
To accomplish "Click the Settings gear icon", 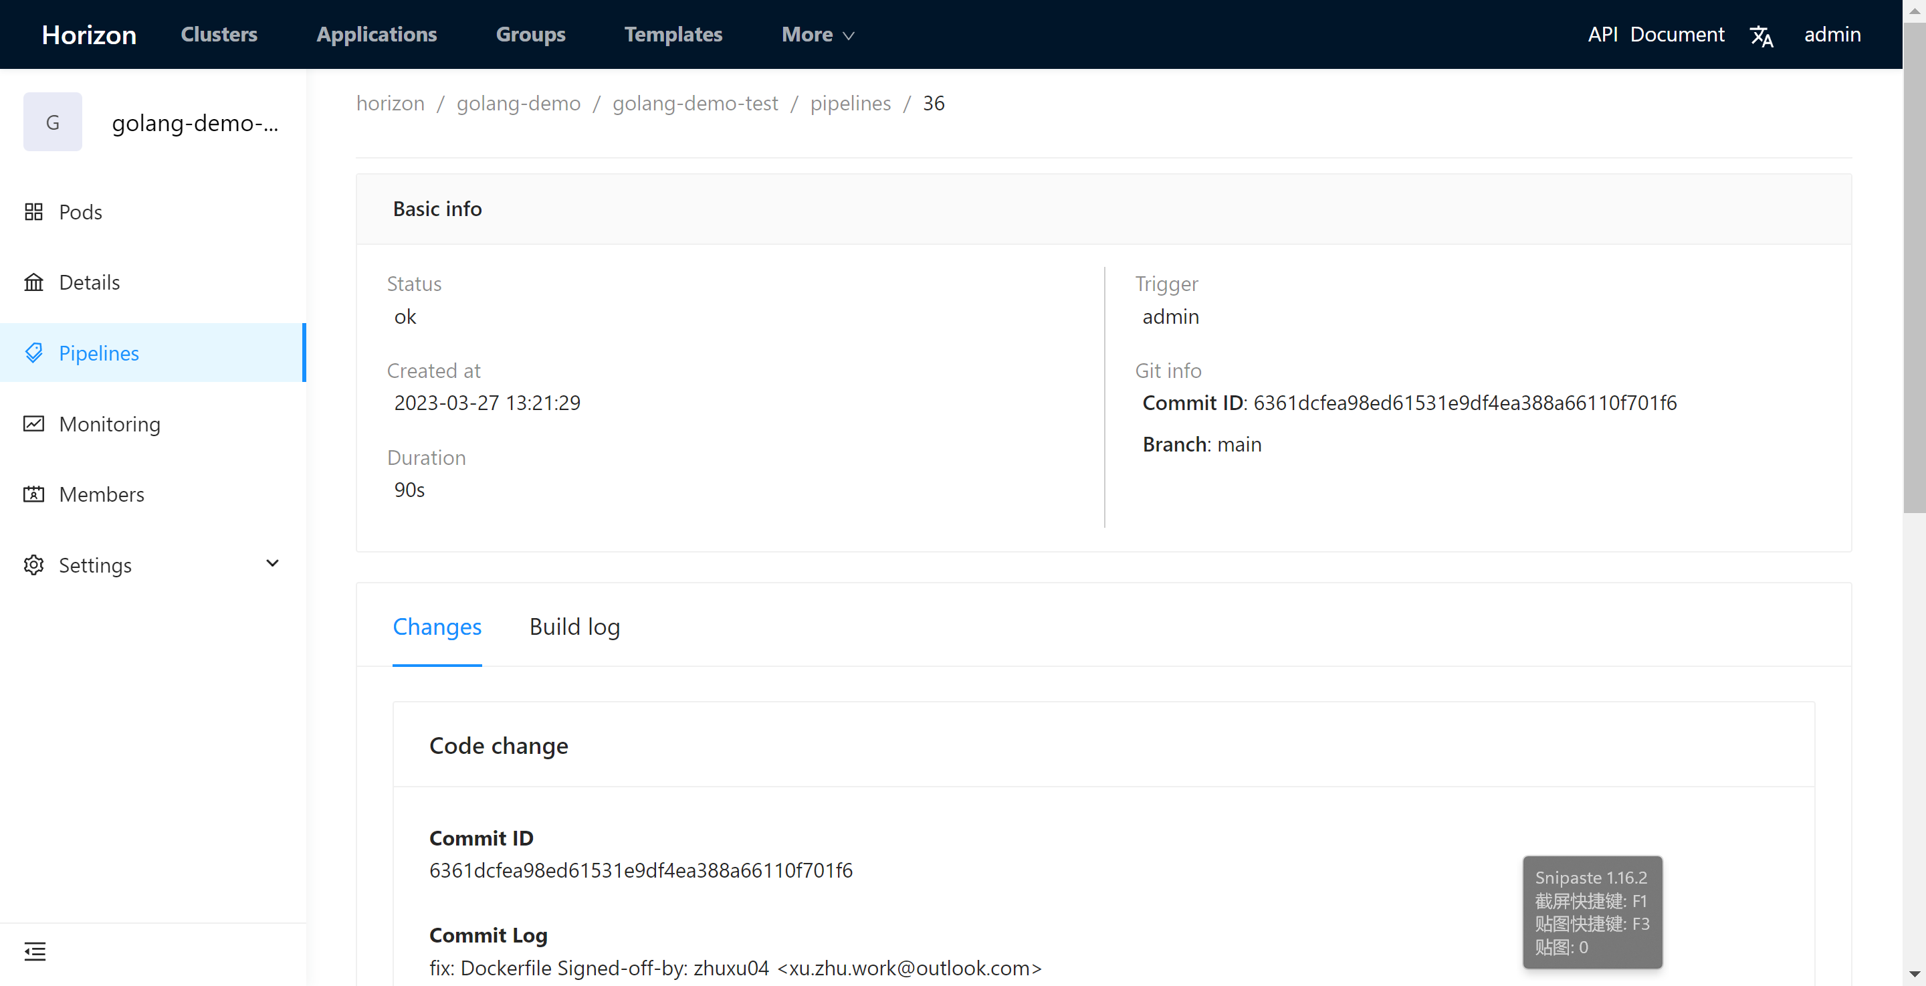I will (x=33, y=565).
